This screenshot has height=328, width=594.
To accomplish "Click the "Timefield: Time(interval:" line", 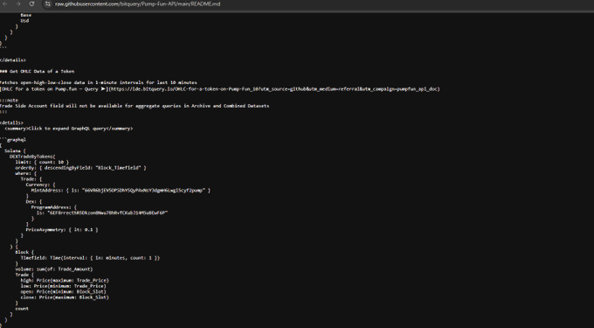I will (x=90, y=258).
